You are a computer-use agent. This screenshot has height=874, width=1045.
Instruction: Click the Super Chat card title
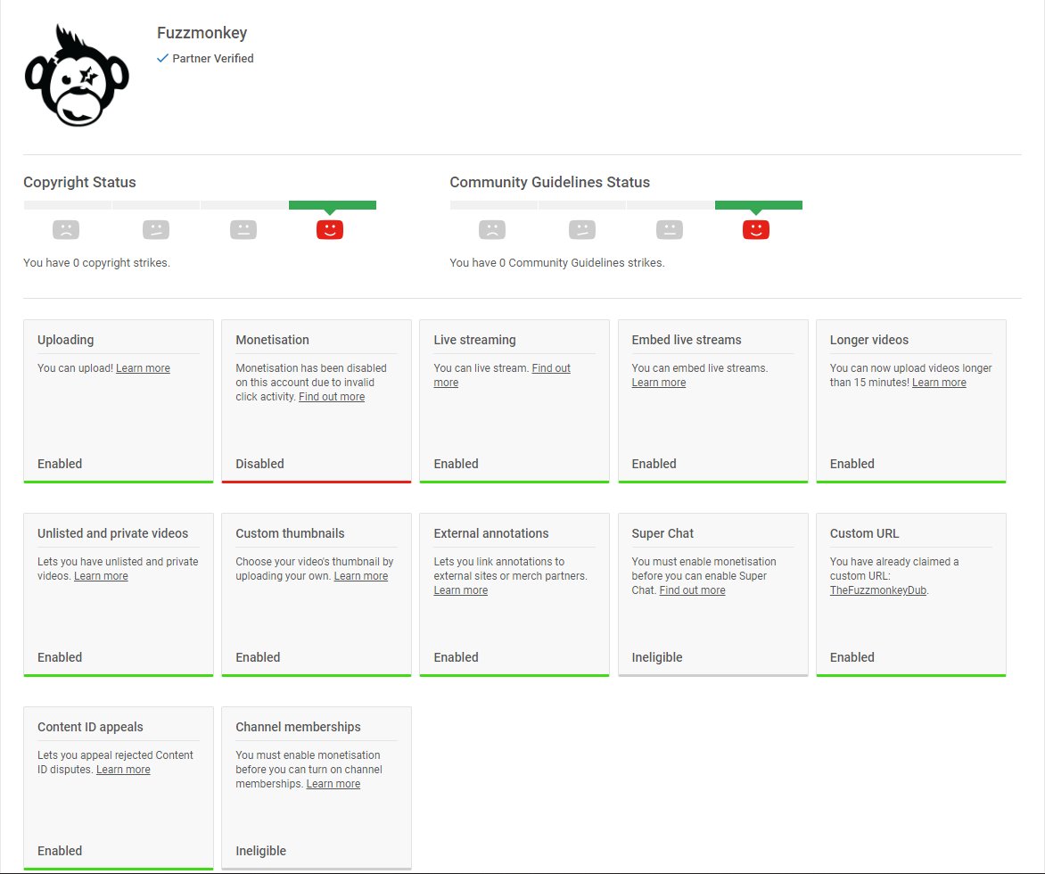[x=662, y=533]
